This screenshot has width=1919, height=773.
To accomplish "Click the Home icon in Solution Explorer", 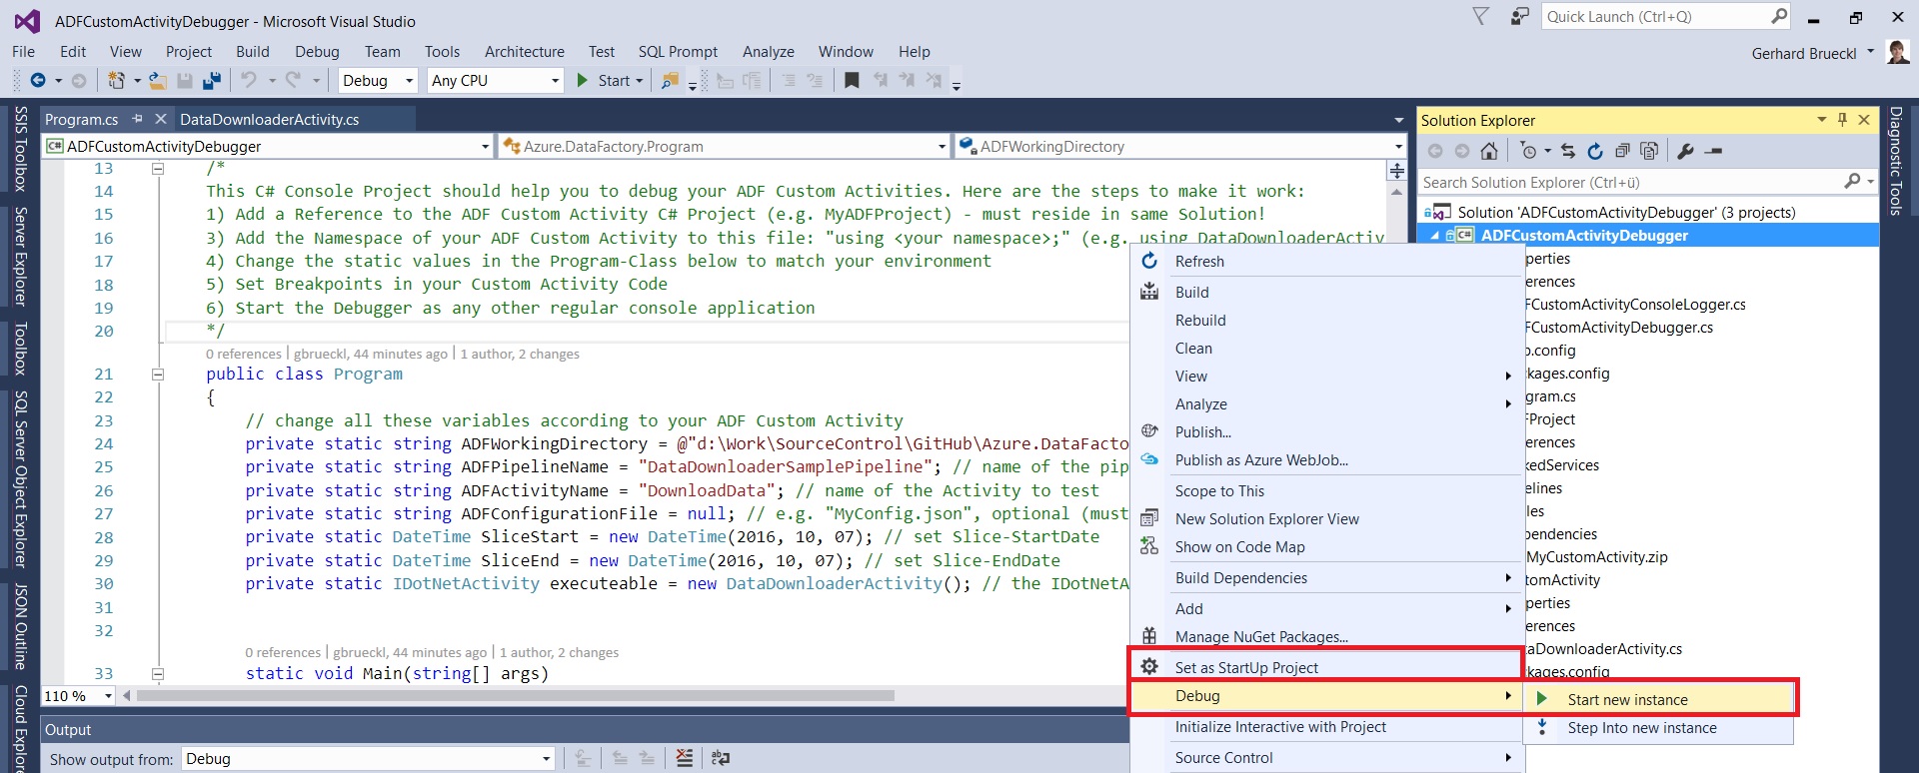I will [x=1489, y=151].
